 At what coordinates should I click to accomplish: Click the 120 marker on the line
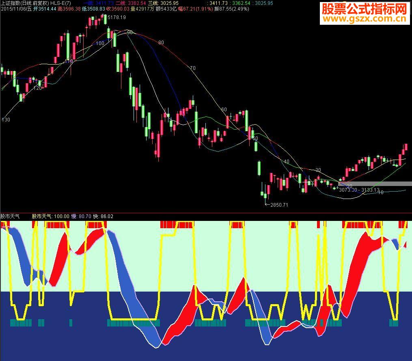[38, 88]
